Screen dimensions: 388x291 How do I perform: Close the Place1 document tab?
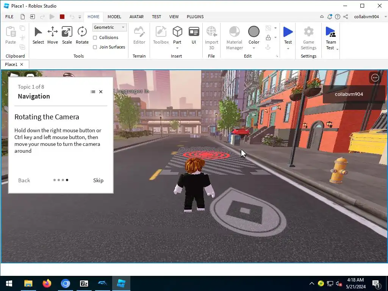pos(22,64)
